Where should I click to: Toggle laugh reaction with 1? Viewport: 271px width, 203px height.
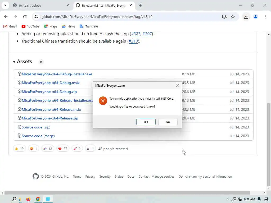[x=34, y=149]
